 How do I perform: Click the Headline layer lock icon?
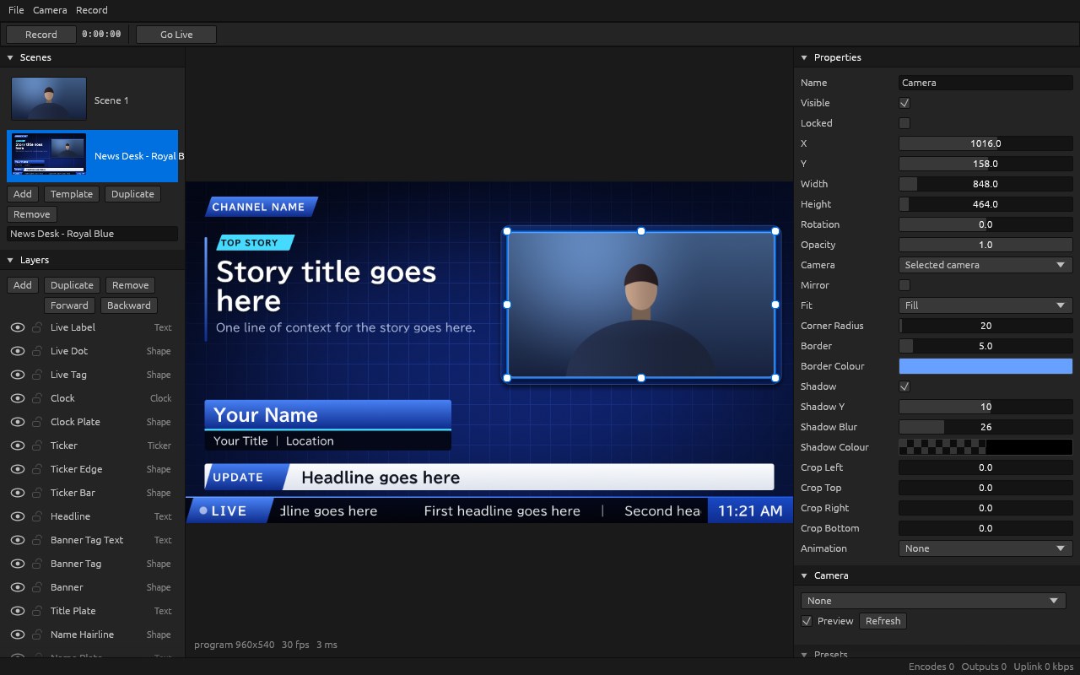coord(36,516)
